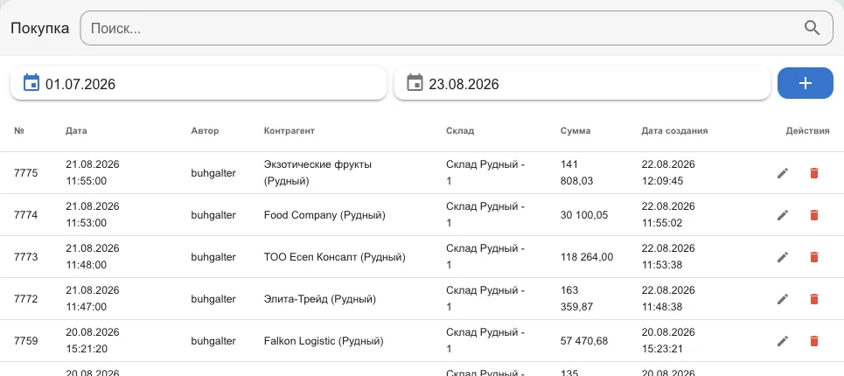844x376 pixels.
Task: Click date 21.08.2026 11:48:00
Action: [x=93, y=256]
